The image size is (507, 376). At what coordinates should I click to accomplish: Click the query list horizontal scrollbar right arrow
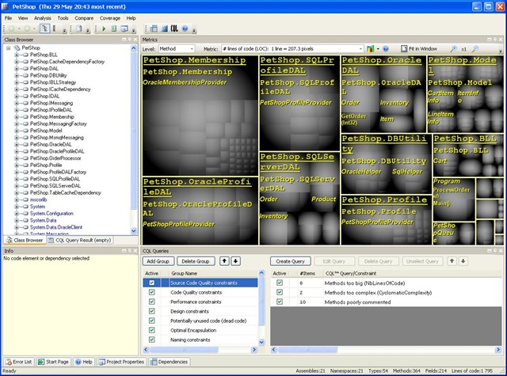point(498,350)
